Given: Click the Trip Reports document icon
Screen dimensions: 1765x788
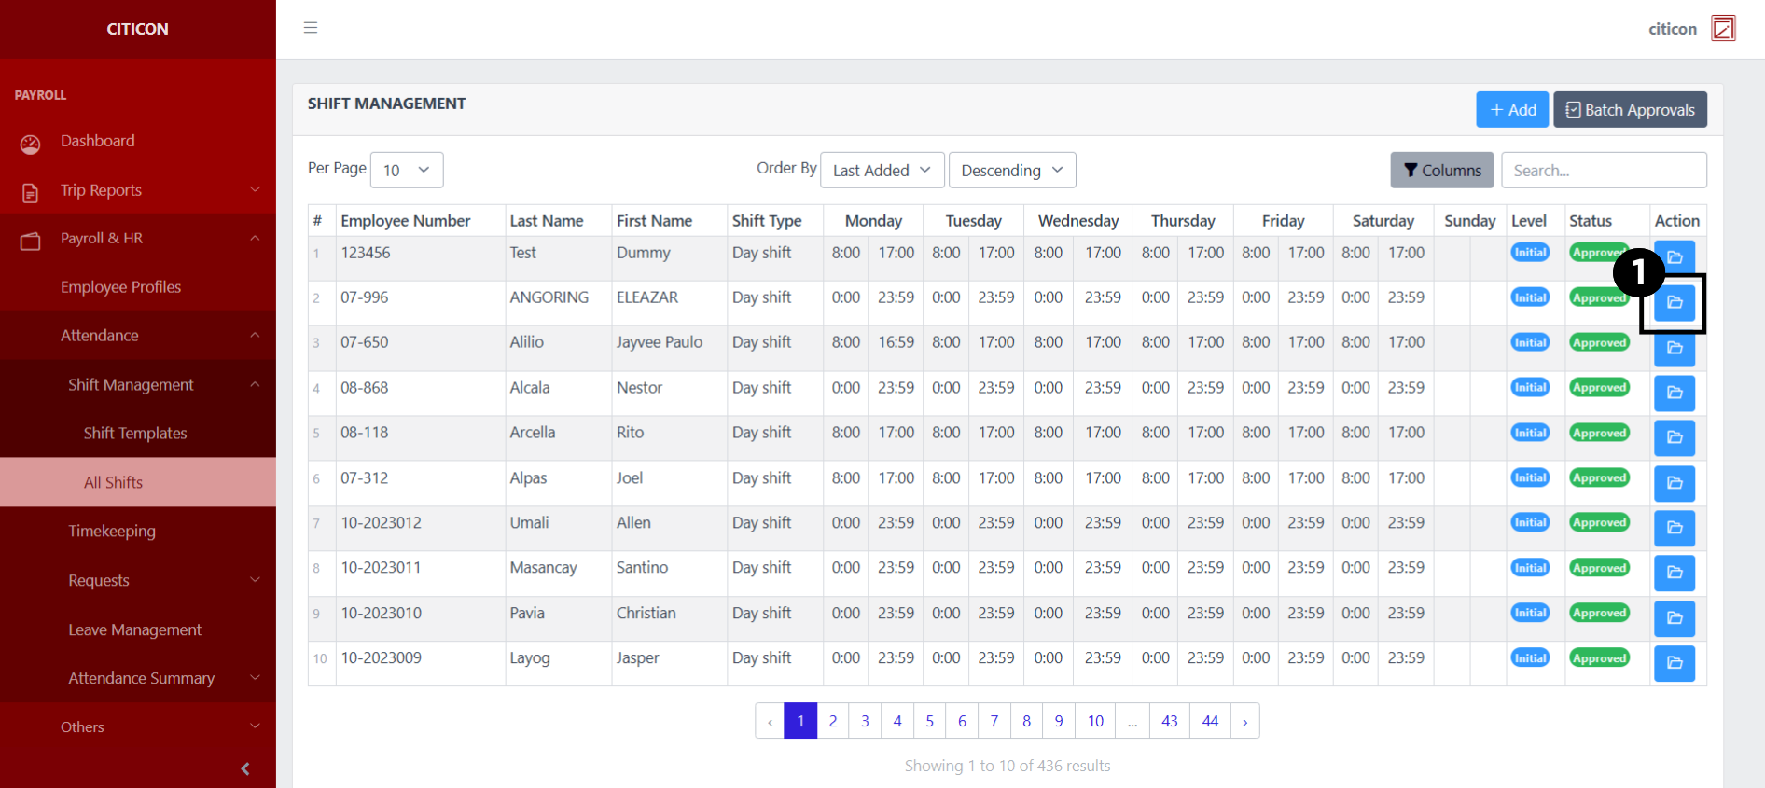Looking at the screenshot, I should [x=31, y=192].
